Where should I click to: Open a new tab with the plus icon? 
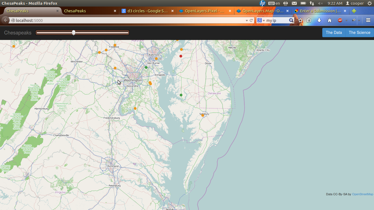tap(354, 11)
